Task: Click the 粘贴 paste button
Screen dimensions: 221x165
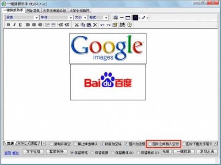Action: (166, 152)
